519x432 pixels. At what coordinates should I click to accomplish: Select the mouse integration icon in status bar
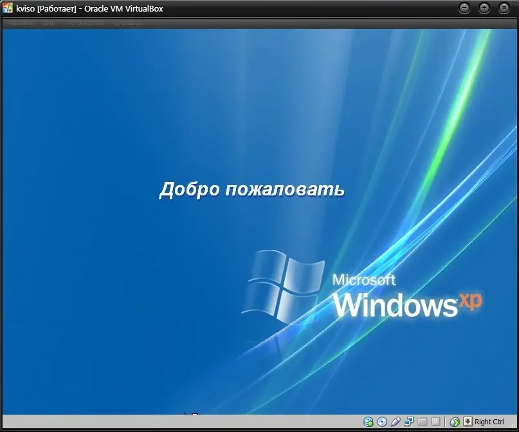(x=396, y=422)
